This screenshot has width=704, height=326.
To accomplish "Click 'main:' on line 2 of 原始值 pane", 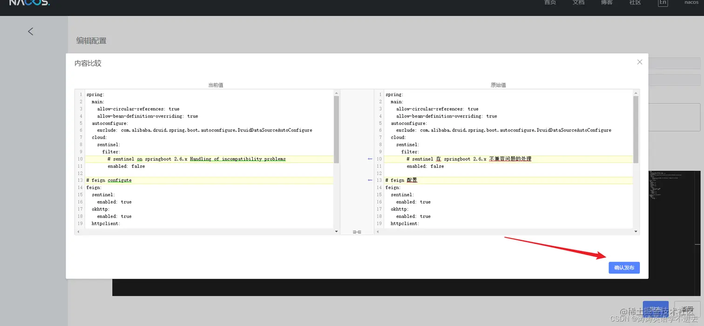I will point(397,102).
